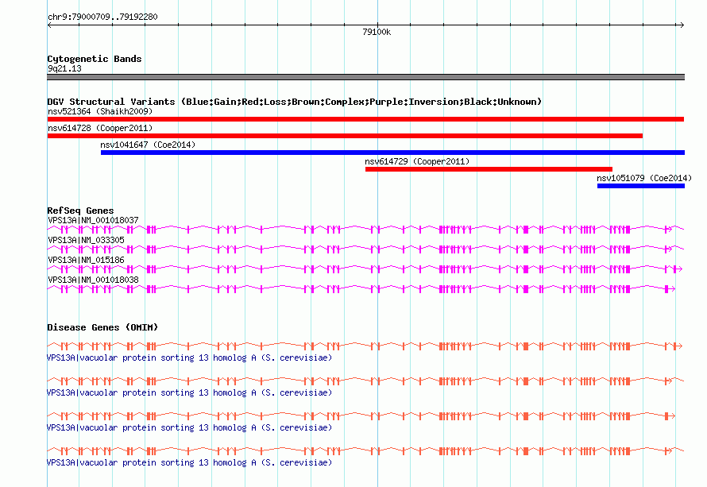Image resolution: width=707 pixels, height=487 pixels.
Task: Select the NM_033305 magenta gene glyph
Action: 365,249
